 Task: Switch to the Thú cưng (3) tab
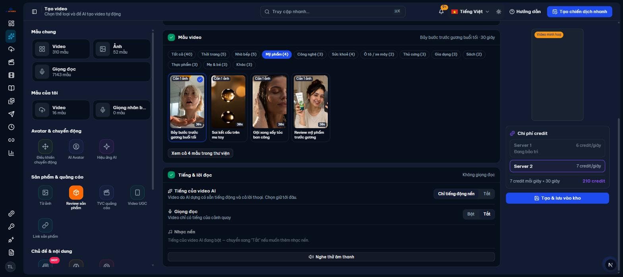414,54
